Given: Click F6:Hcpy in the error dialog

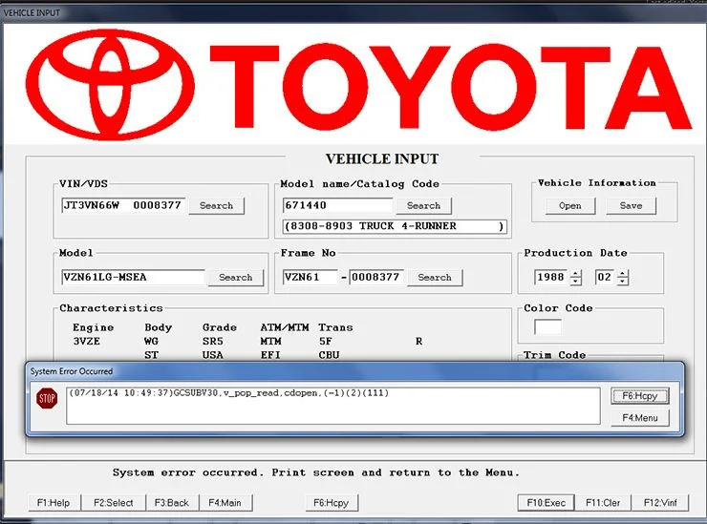Looking at the screenshot, I should (x=640, y=396).
